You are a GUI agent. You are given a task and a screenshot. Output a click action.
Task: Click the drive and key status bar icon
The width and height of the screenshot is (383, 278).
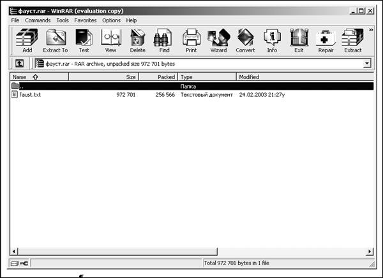tap(20, 263)
